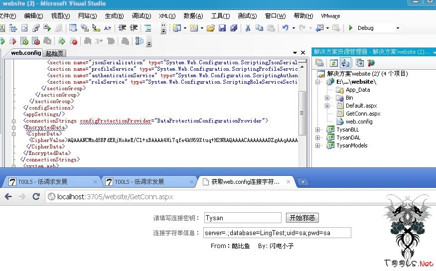Open the 视图(V) menu
The image size is (436, 271).
click(x=60, y=16)
